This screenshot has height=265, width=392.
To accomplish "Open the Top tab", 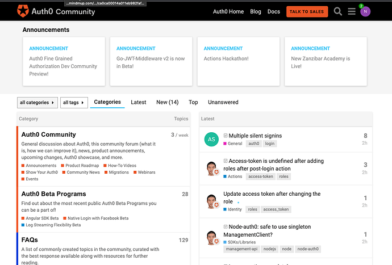I will [x=193, y=102].
